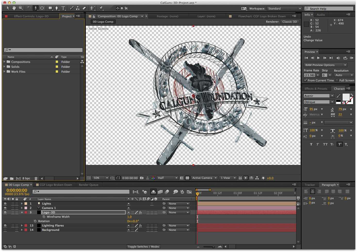The width and height of the screenshot is (357, 252).
Task: Switch to Effects & Presets tab
Action: pyautogui.click(x=316, y=89)
